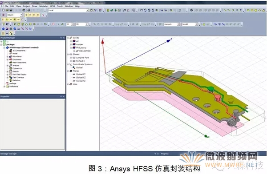Select the DIELECTRIC object in model tree
Screen dimensions: 267x174
85,51
